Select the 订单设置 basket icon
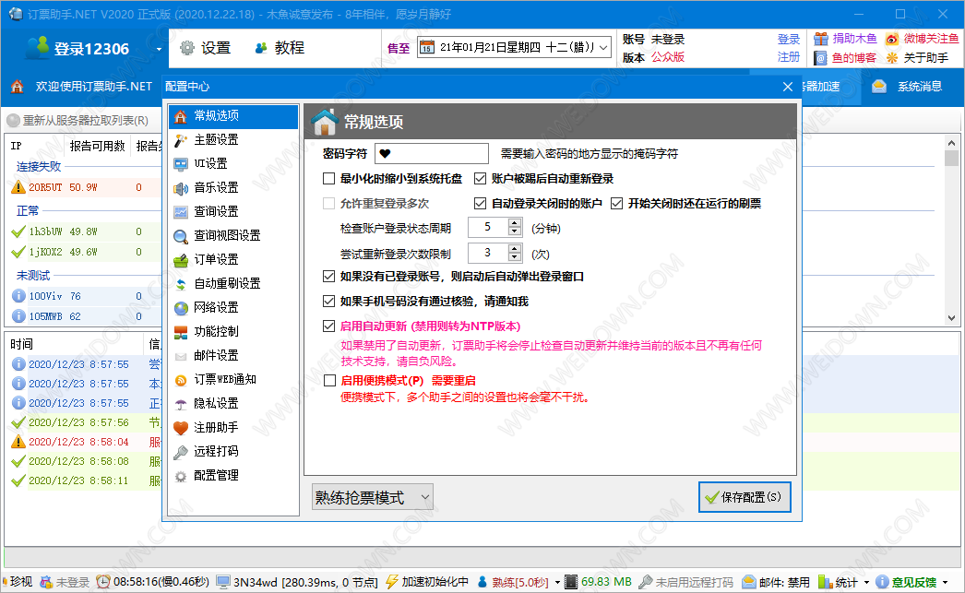 tap(181, 259)
